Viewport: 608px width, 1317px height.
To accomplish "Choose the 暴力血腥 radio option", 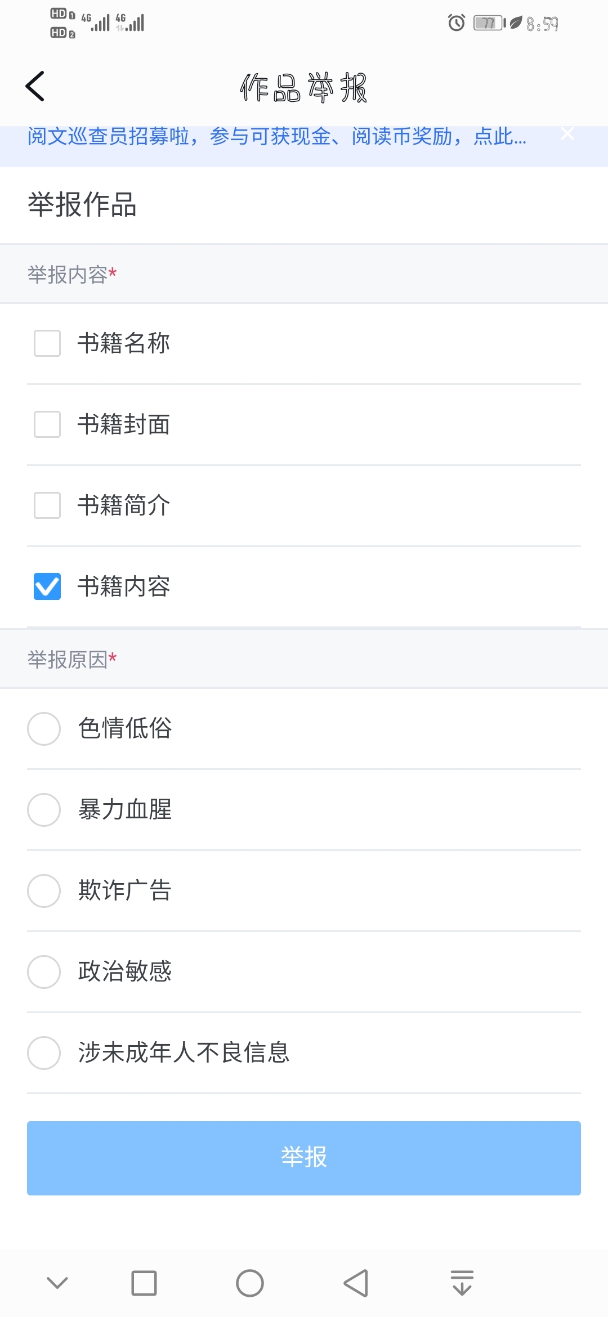I will [x=44, y=810].
